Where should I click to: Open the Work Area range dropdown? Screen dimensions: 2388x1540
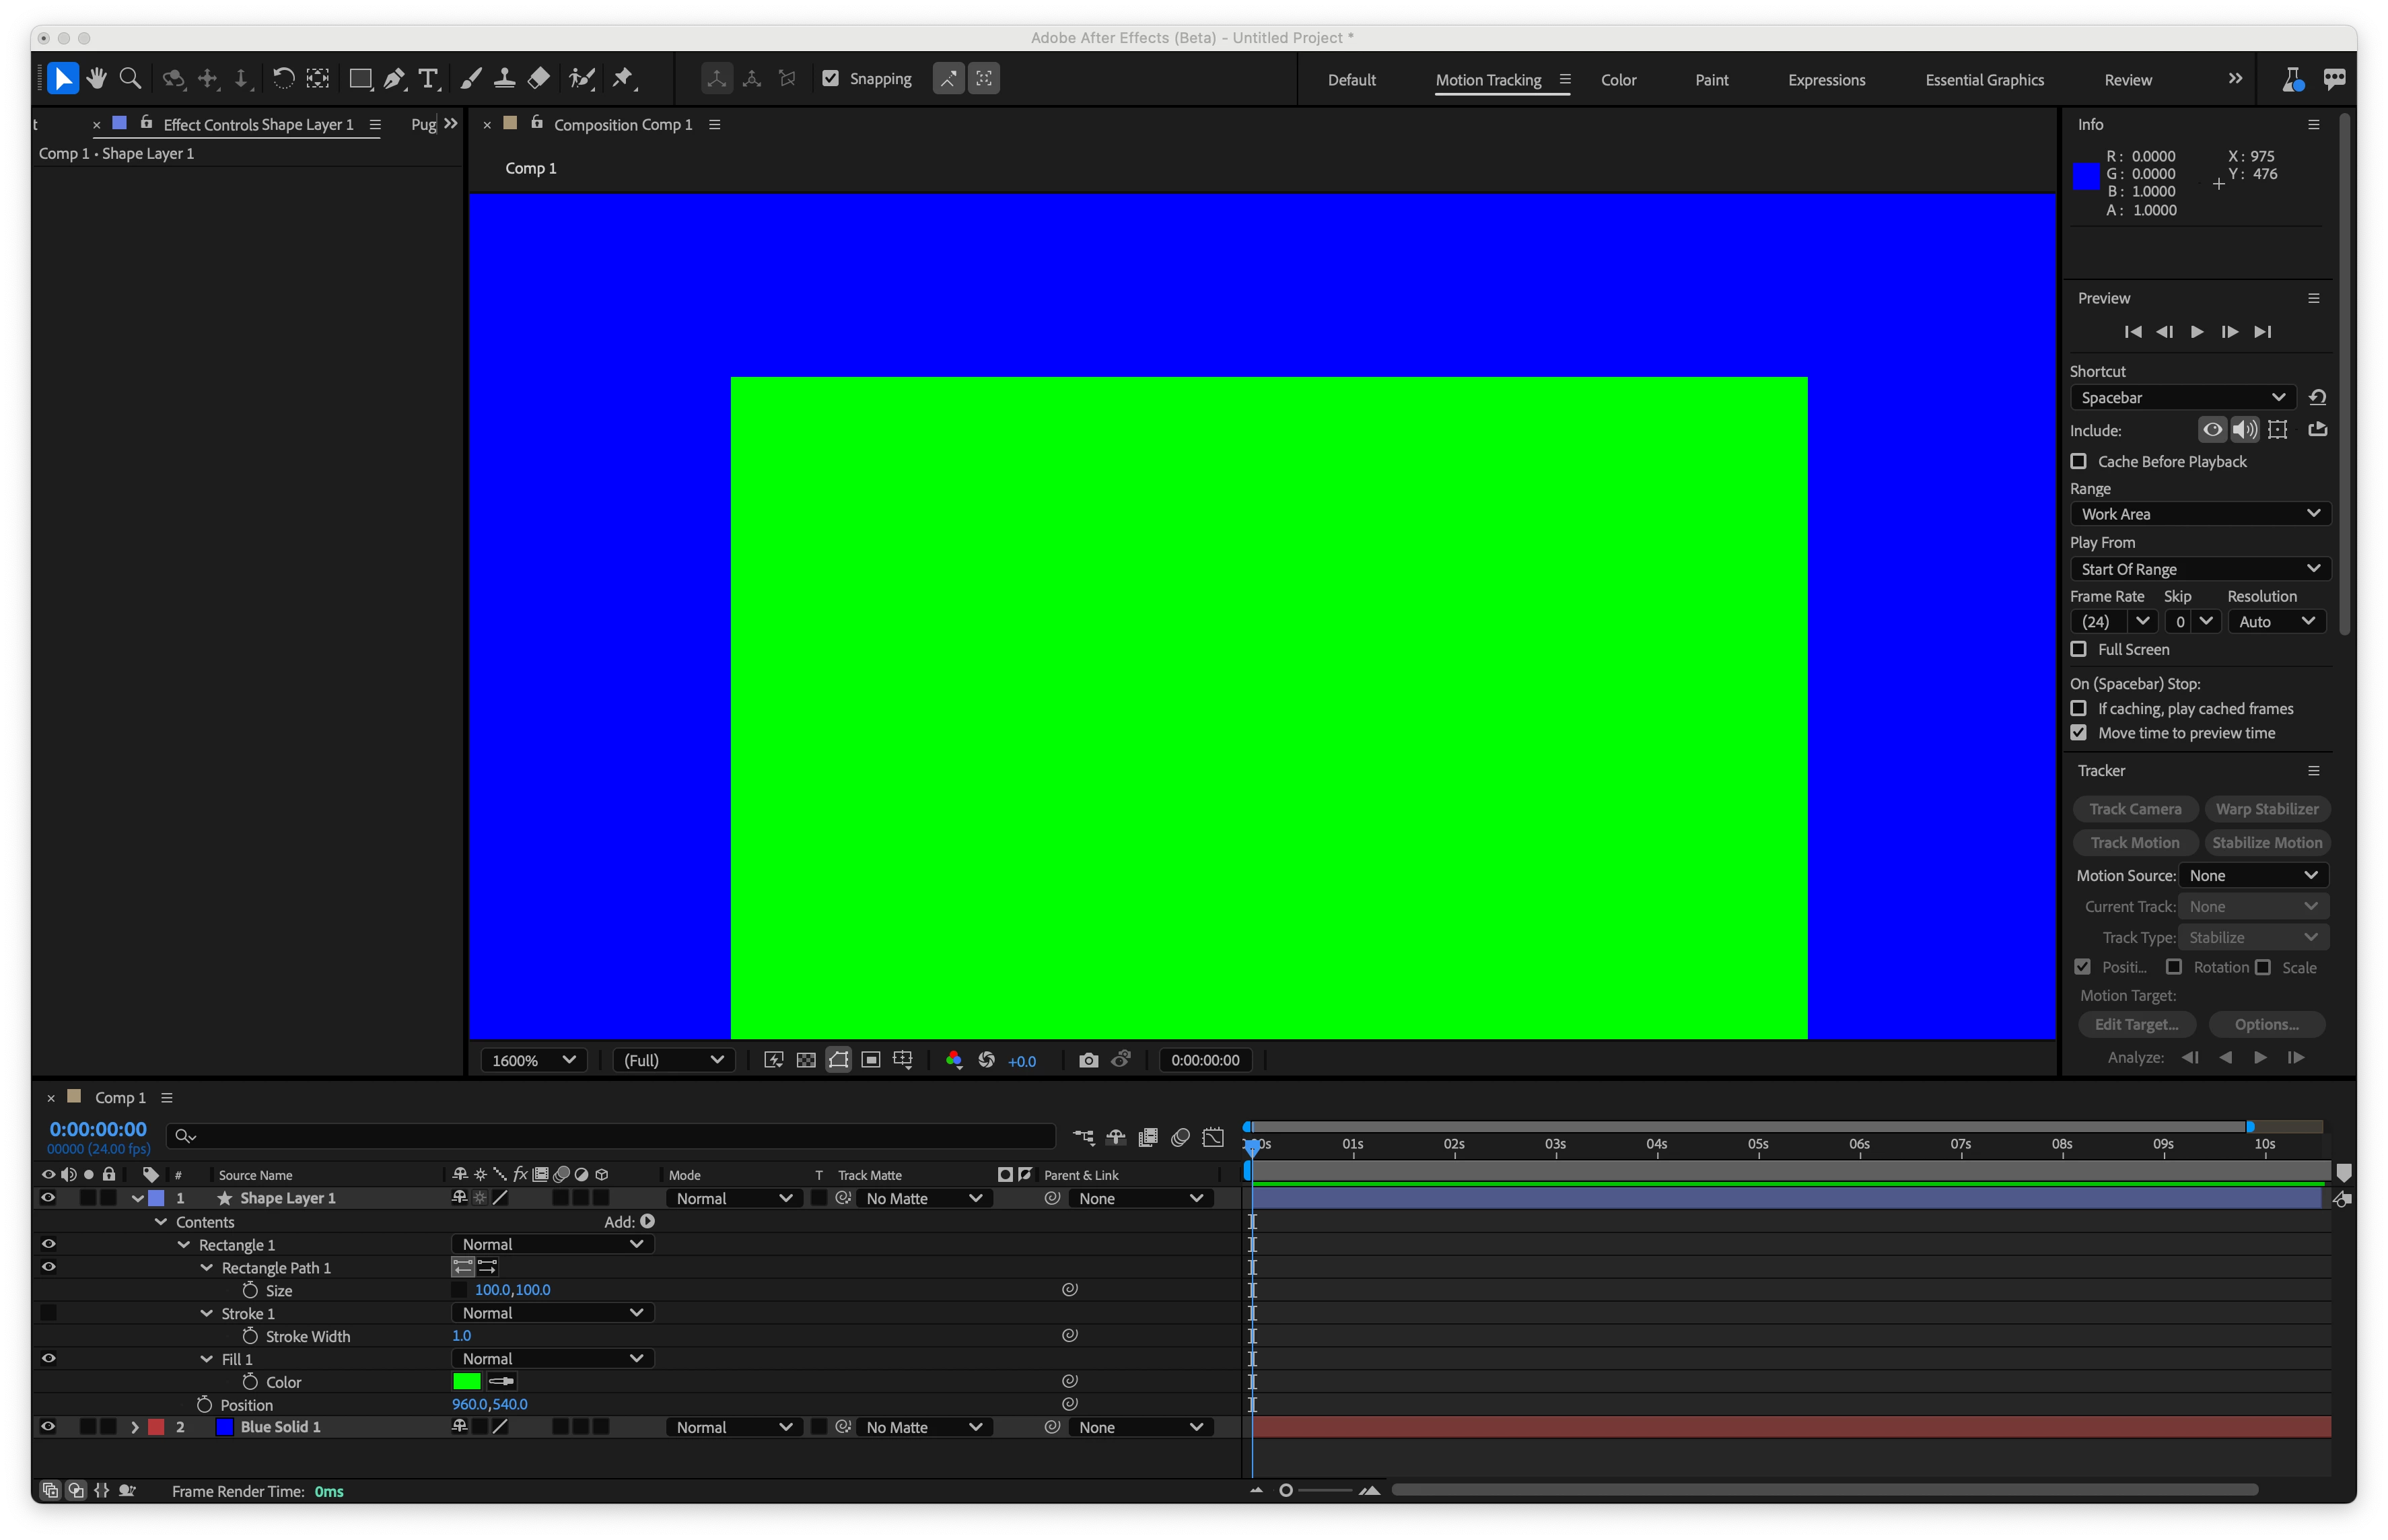click(2199, 514)
